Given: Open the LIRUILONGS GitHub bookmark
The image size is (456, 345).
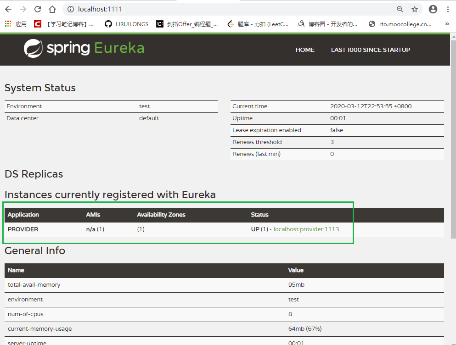Looking at the screenshot, I should pos(126,24).
